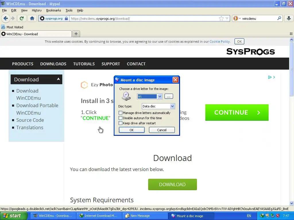Screen dimensions: 294x220
Task: Open the Tools menu
Action: [69, 10]
